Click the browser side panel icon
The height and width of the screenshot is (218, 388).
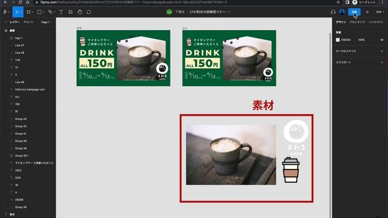click(x=347, y=2)
